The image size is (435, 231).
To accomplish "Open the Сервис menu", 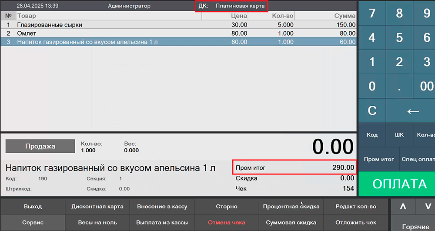I will (x=33, y=222).
